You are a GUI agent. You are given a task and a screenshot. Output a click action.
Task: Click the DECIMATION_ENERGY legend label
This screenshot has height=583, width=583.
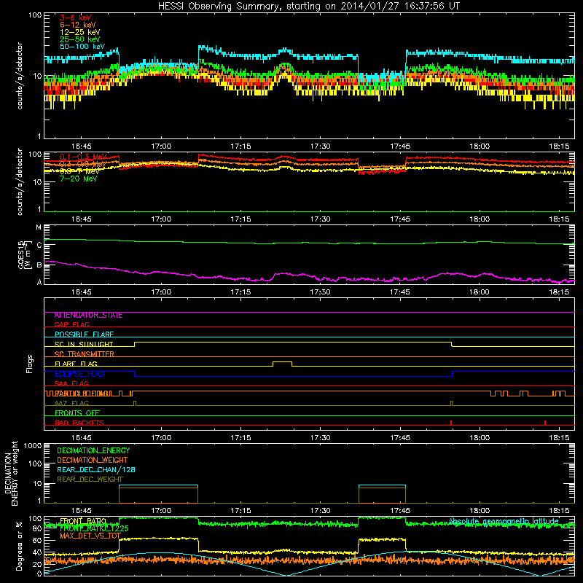click(93, 450)
